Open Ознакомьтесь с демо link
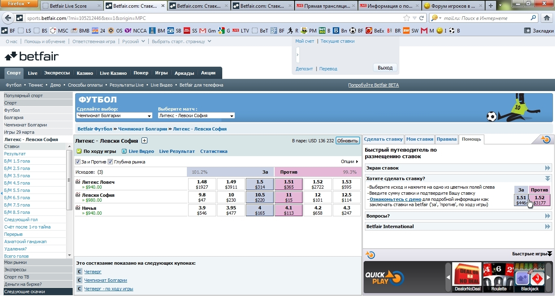 pyautogui.click(x=395, y=200)
